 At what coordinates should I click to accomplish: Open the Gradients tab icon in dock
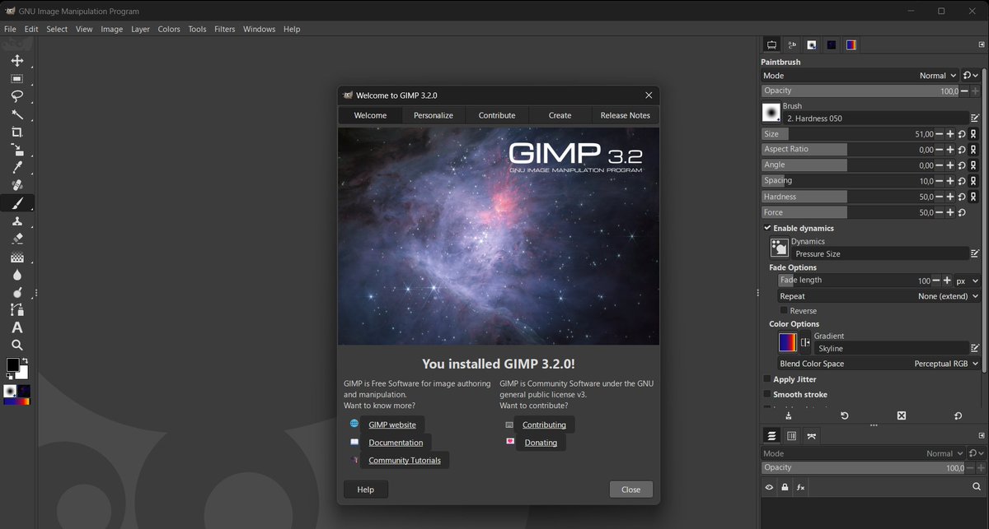point(851,44)
